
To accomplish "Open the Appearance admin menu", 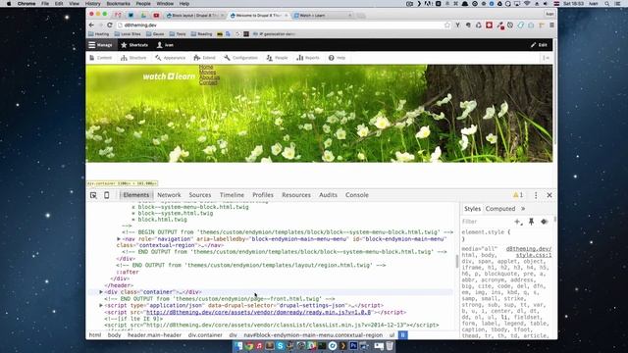I will [x=170, y=58].
